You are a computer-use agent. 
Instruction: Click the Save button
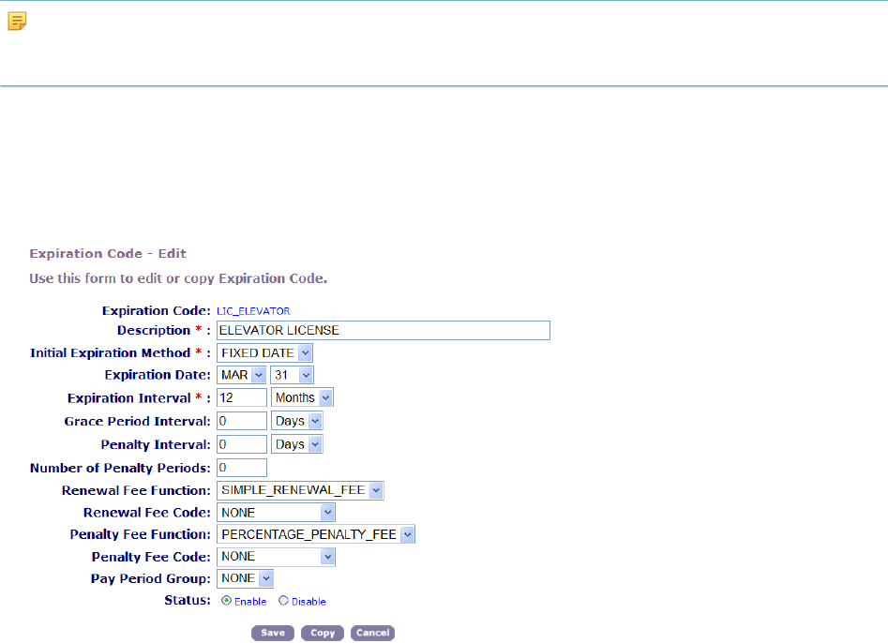[x=273, y=633]
